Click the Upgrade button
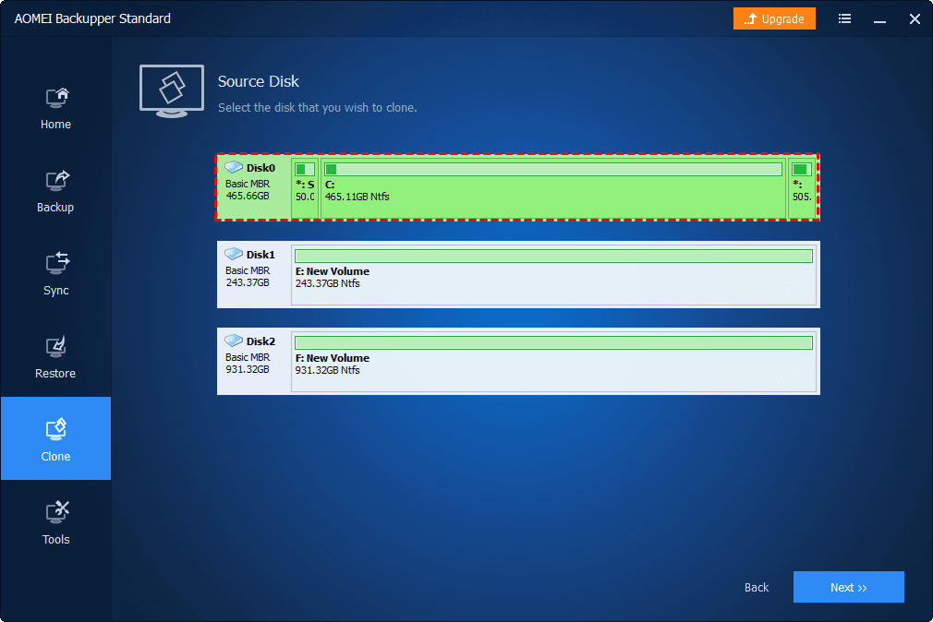This screenshot has height=622, width=933. pos(774,18)
